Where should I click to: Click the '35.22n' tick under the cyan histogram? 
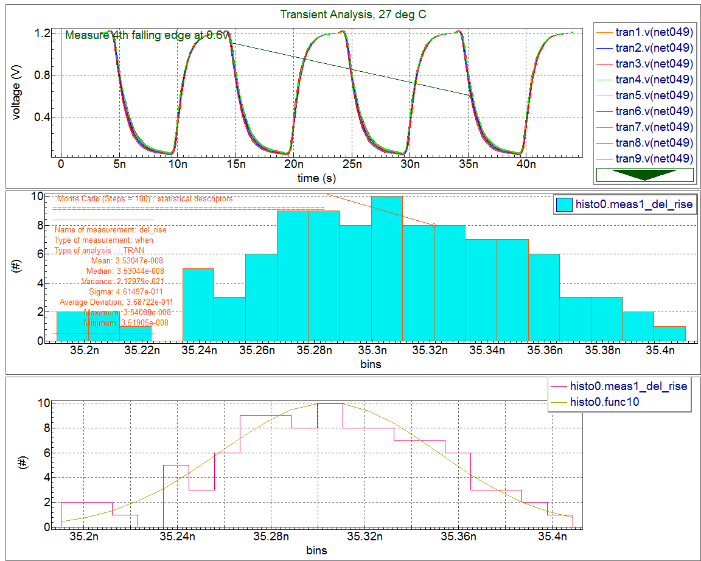142,350
